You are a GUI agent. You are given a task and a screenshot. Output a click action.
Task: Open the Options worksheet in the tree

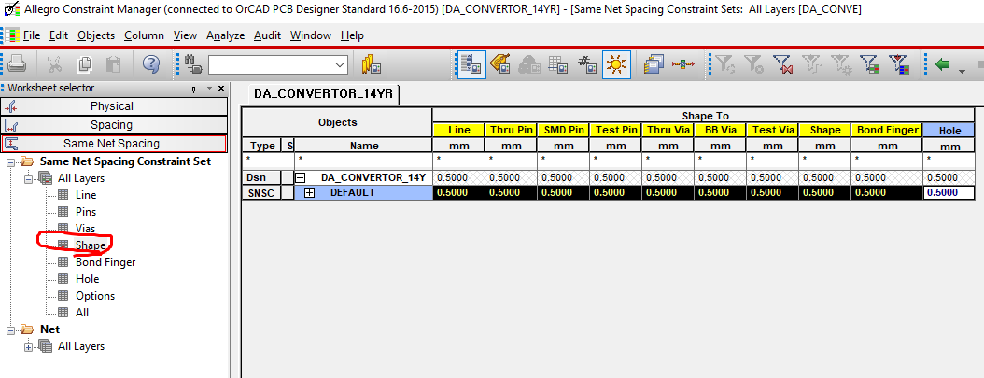point(95,296)
